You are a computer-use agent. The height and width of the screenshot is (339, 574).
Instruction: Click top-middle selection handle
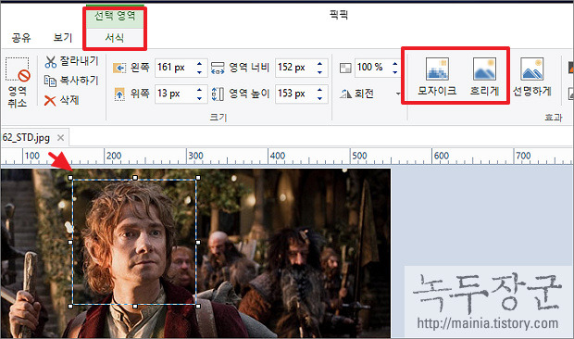[135, 178]
